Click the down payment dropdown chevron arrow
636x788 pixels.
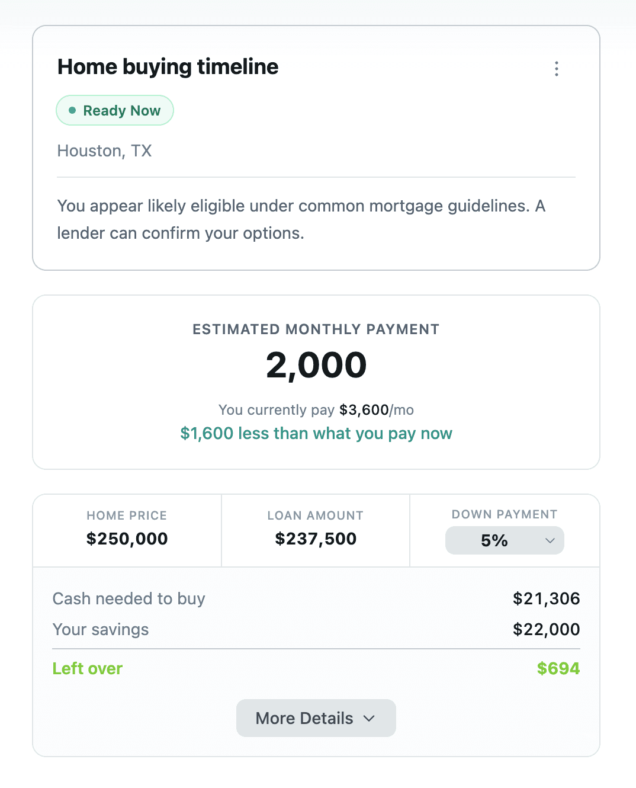point(550,540)
